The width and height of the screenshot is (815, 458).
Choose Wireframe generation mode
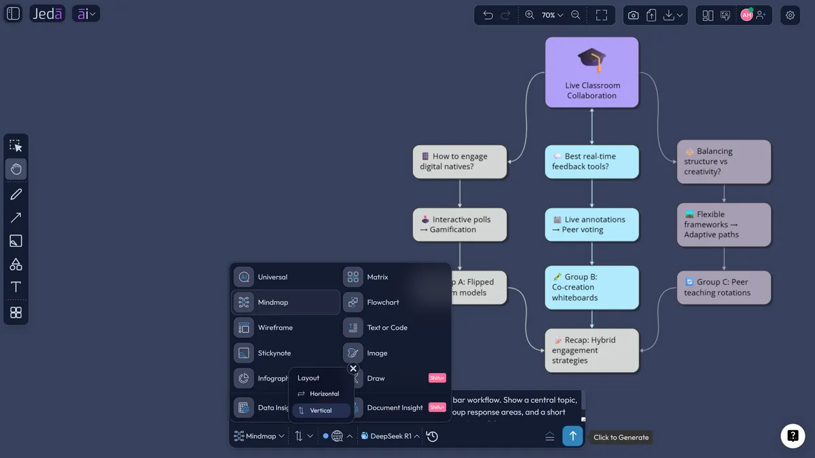[285, 328]
